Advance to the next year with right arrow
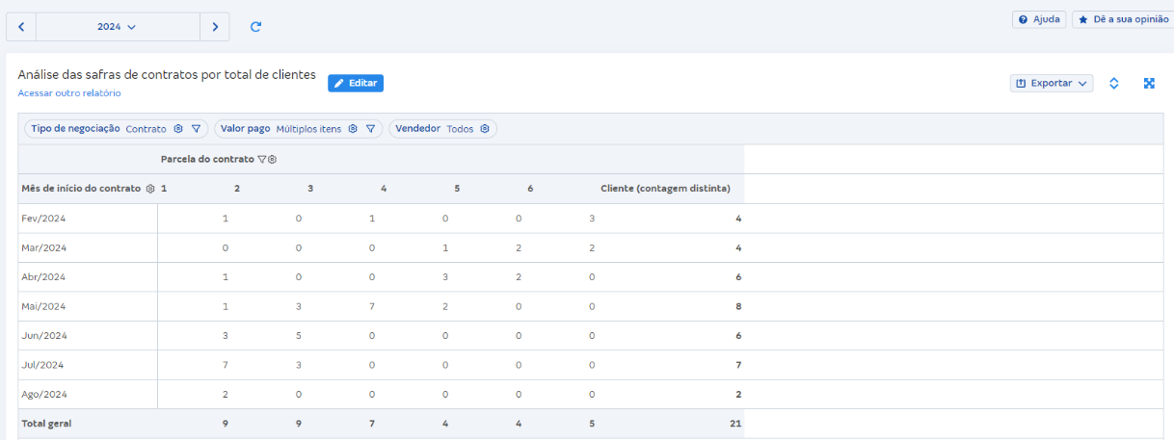 [215, 27]
